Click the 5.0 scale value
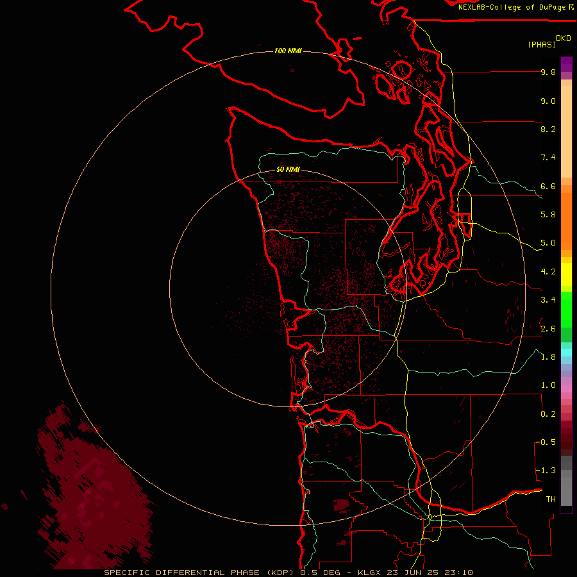The image size is (577, 577). tap(548, 243)
